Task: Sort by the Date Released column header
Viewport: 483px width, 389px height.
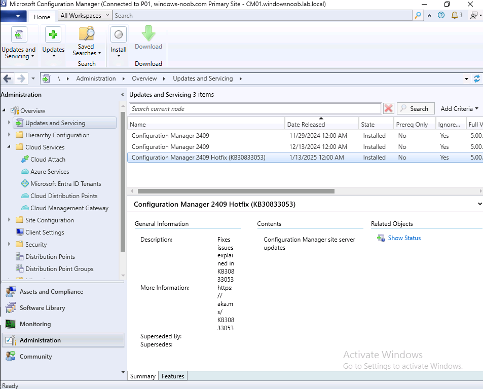Action: (322, 124)
